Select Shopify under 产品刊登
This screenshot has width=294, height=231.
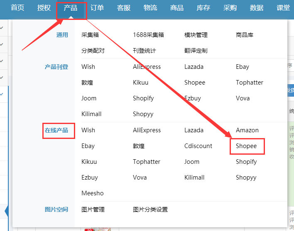click(x=143, y=98)
